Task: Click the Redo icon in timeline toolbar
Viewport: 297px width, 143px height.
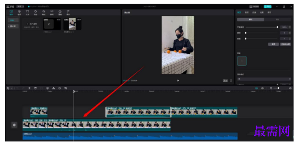Action: click(x=23, y=88)
